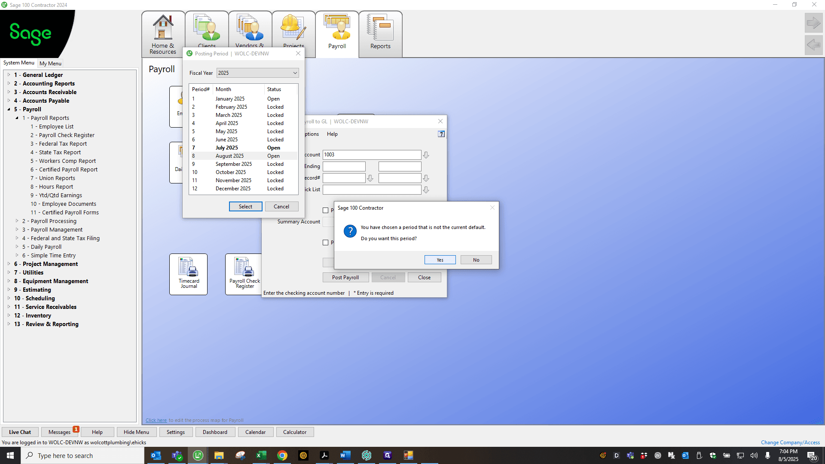The width and height of the screenshot is (825, 464).
Task: Confirm period with the Yes button
Action: (x=440, y=260)
